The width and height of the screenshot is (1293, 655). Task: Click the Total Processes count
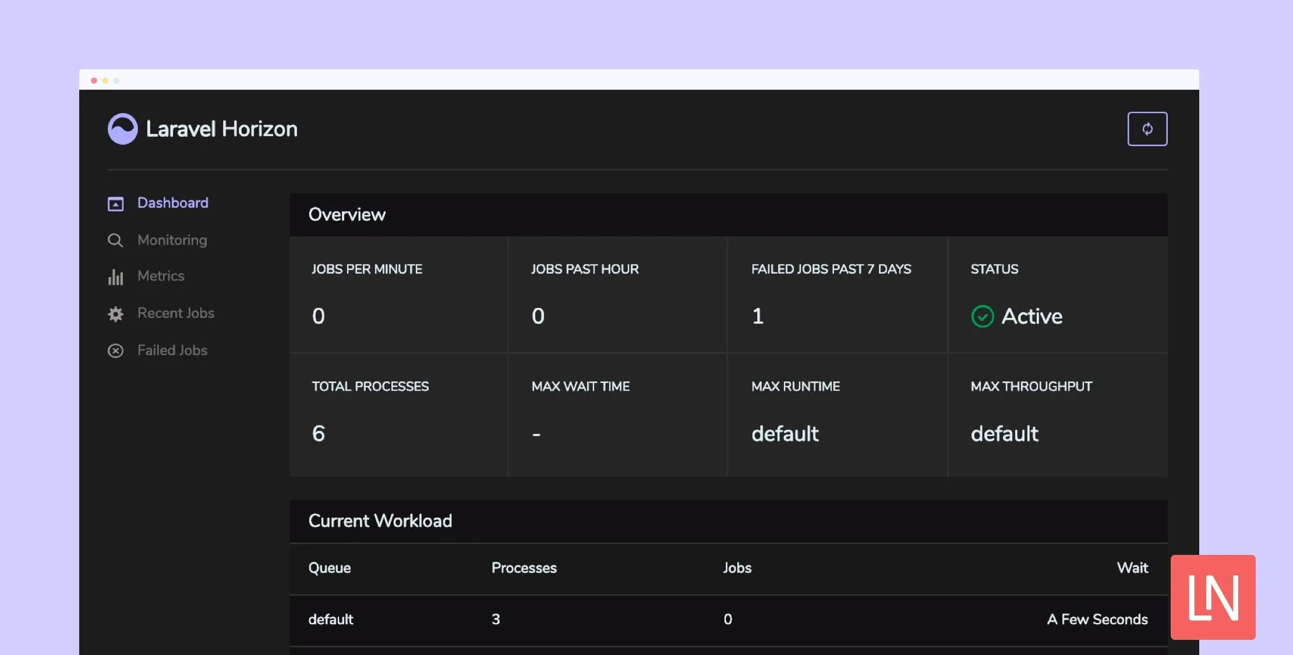(318, 433)
